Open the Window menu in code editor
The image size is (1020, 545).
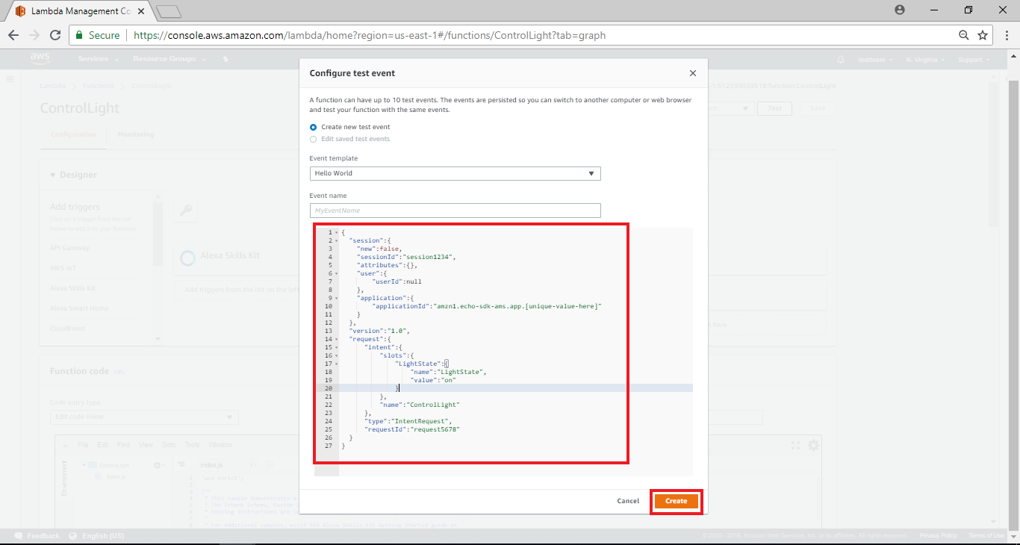coord(220,445)
